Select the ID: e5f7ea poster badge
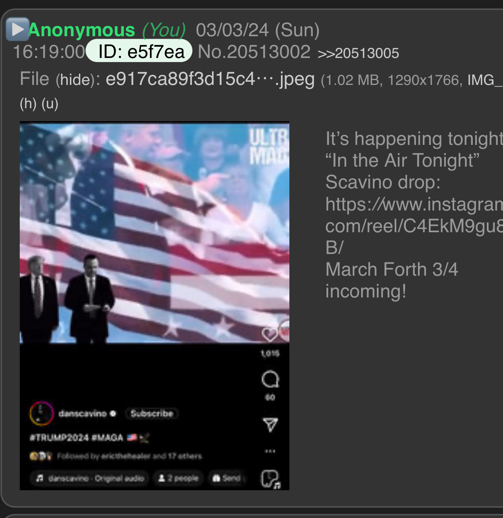503x518 pixels. (x=139, y=51)
